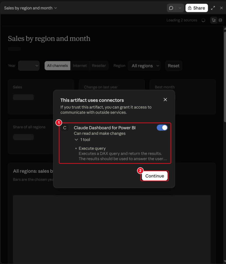226x264 pixels.
Task: Click the 'Sales by region and month' heading
Action: click(49, 39)
